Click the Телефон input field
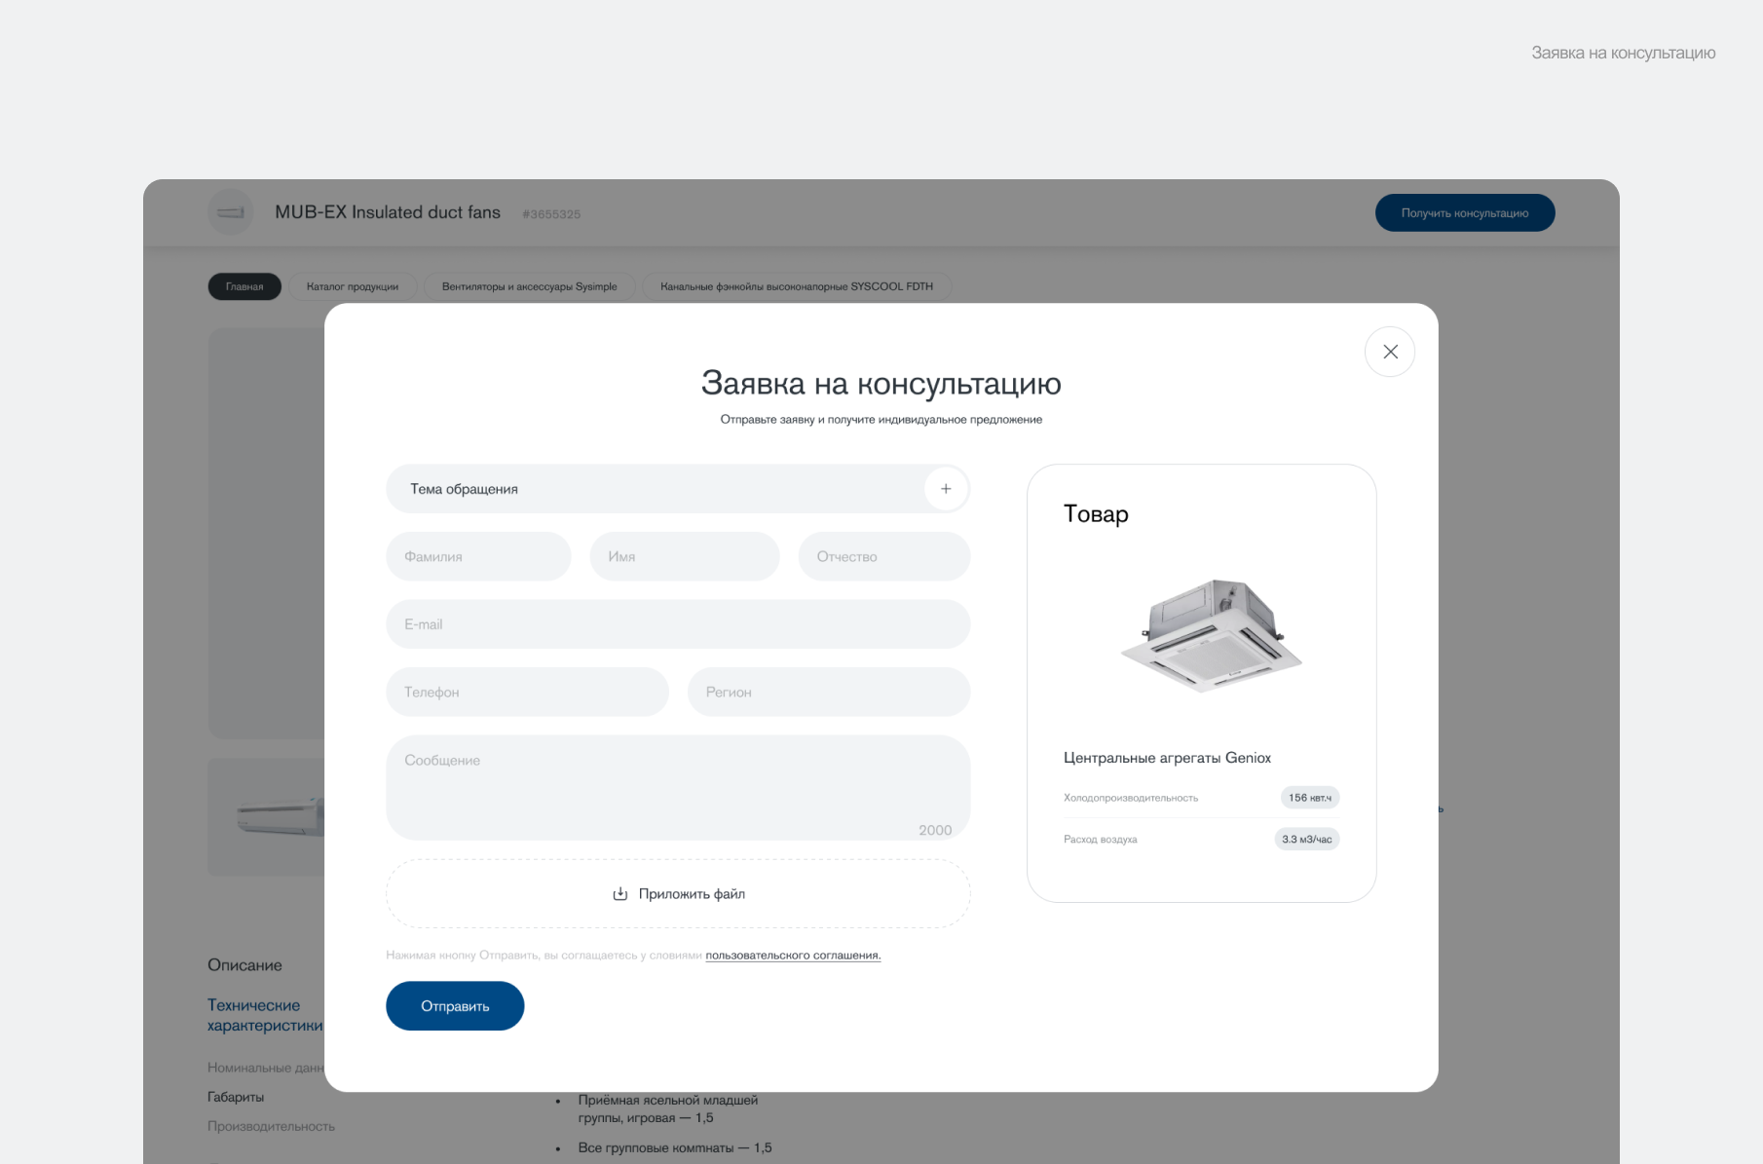 (x=527, y=693)
